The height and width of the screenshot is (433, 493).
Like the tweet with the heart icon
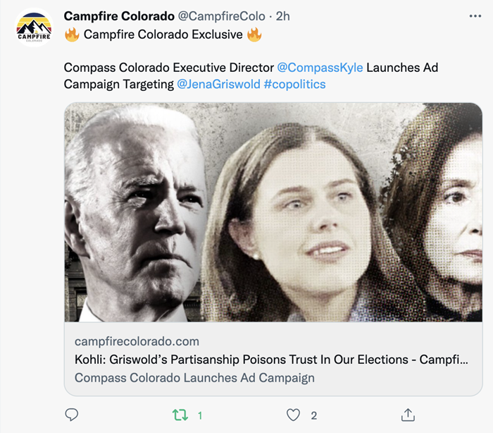293,415
